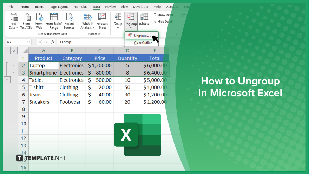Import data From Web
This screenshot has width=309, height=174.
click(x=39, y=21)
